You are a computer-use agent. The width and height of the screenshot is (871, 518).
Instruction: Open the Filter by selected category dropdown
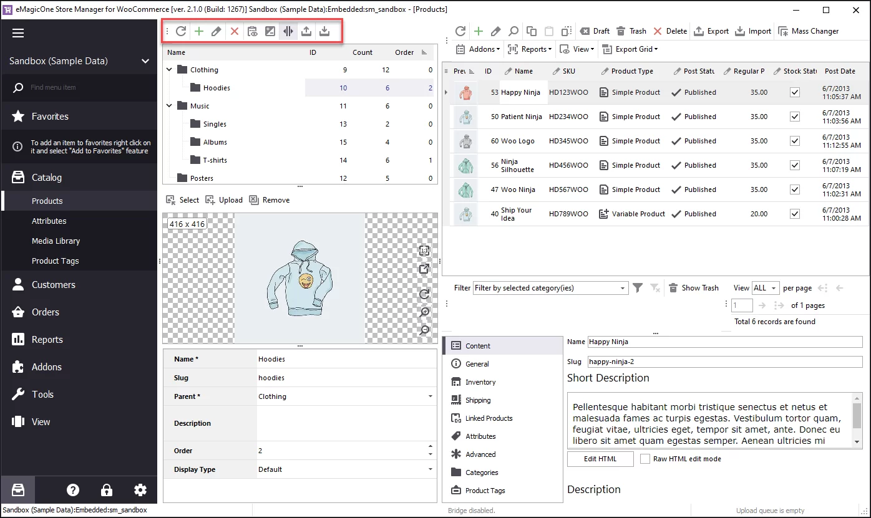[550, 288]
